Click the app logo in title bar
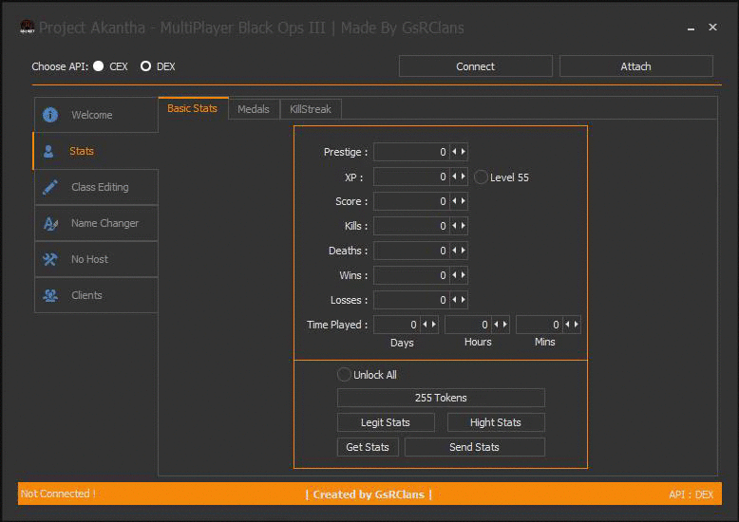739x522 pixels. tap(28, 27)
